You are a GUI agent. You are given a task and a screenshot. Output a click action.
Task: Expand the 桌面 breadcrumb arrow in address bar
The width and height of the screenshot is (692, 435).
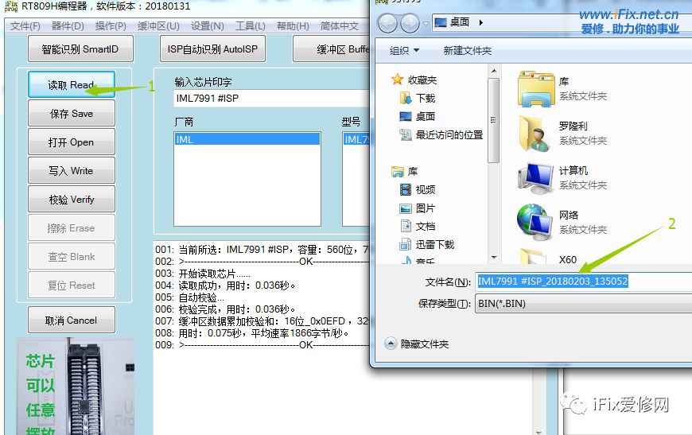480,22
